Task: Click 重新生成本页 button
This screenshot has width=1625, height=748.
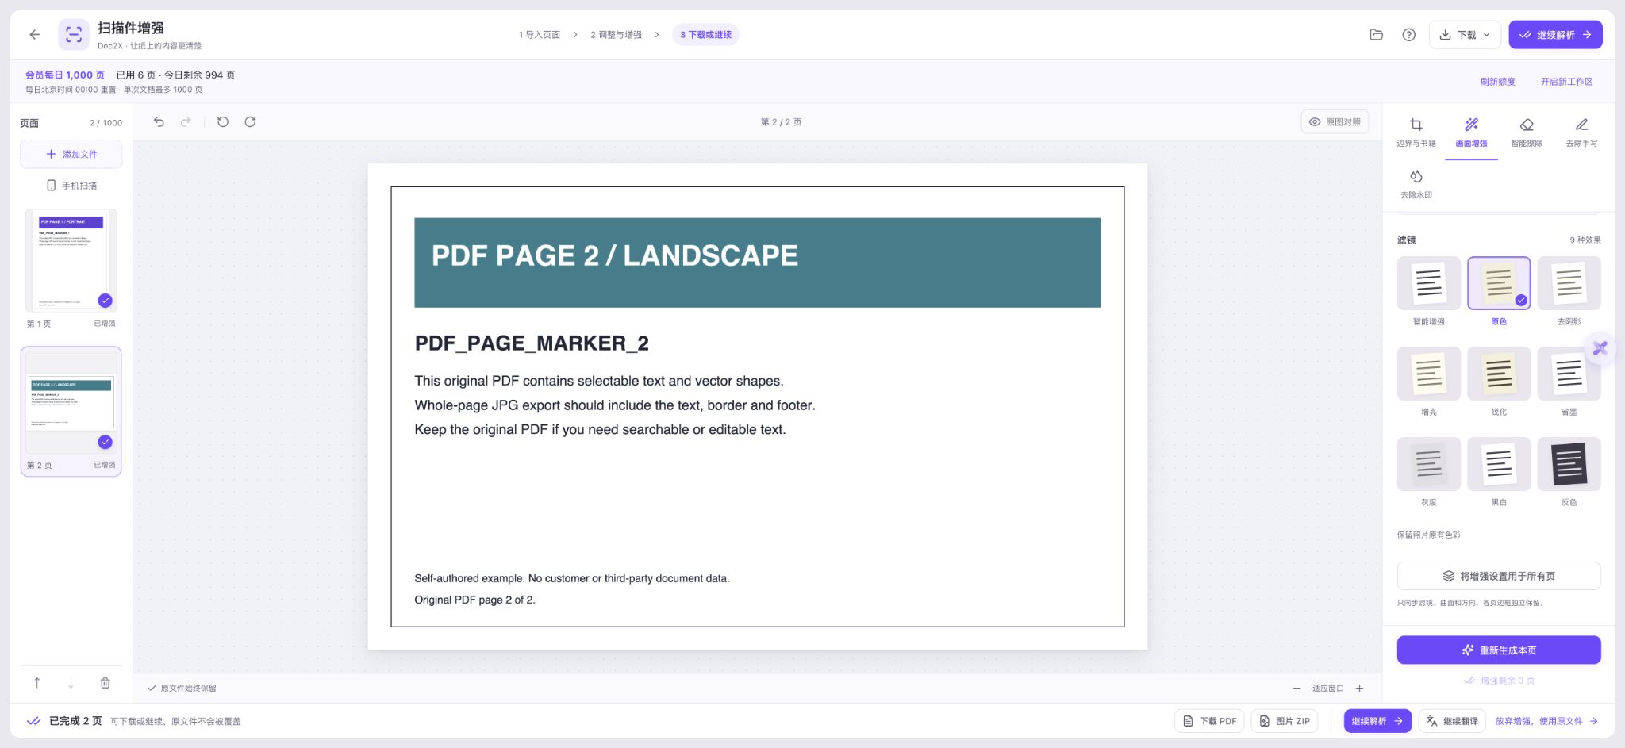Action: coord(1498,650)
